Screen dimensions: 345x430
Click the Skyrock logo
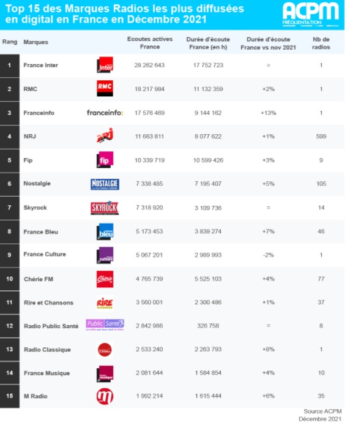click(x=105, y=208)
